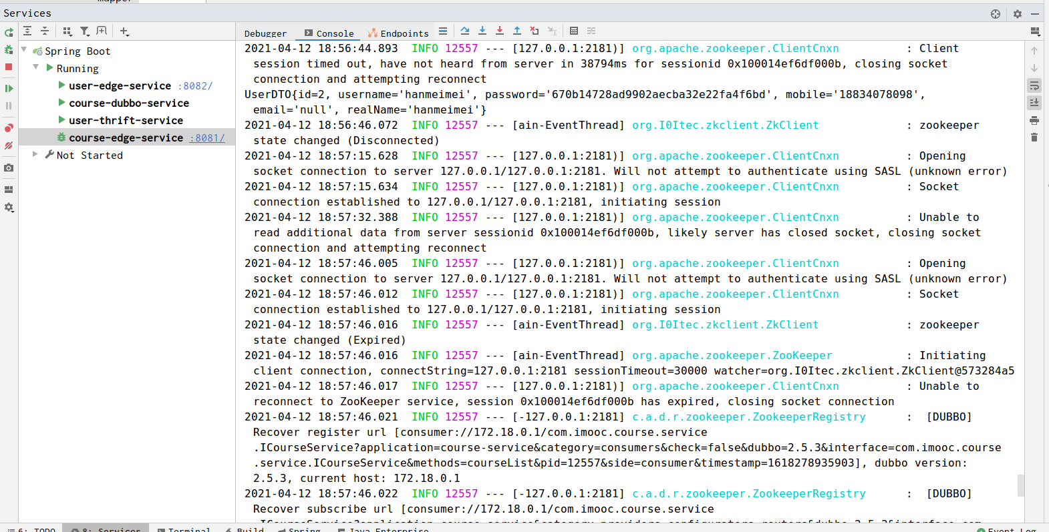Run to cursor icon
Screen dimensions: 1049x532
552,31
